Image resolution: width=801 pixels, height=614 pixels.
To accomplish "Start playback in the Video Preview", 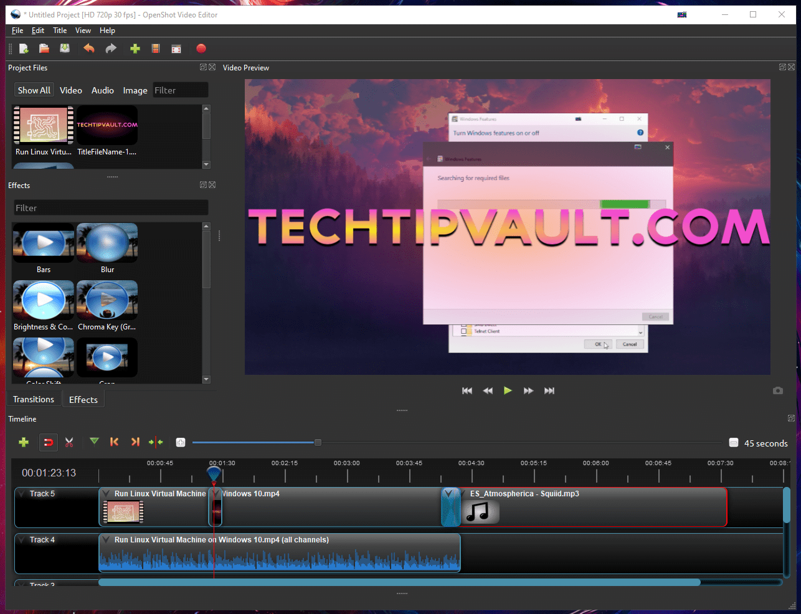I will (508, 390).
